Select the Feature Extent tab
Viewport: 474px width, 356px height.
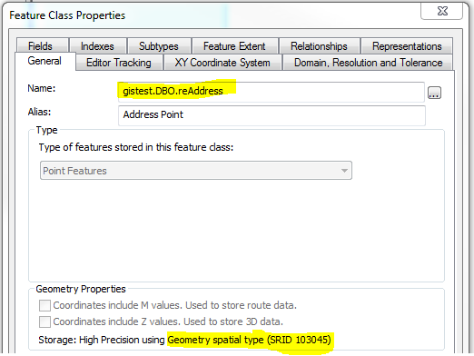234,46
